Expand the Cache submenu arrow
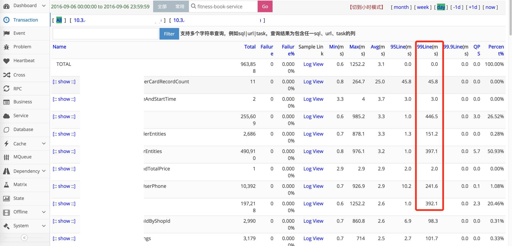Viewport: 512px width, 246px height. (44, 143)
